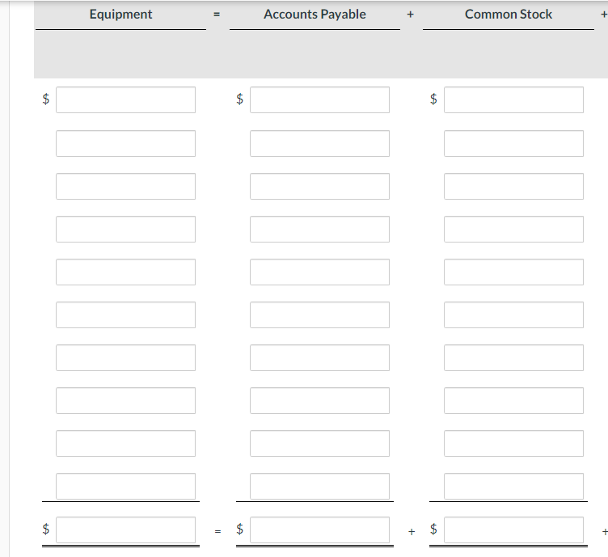This screenshot has height=557, width=608.
Task: Focus the ninth row Equipment input box
Action: [x=125, y=444]
